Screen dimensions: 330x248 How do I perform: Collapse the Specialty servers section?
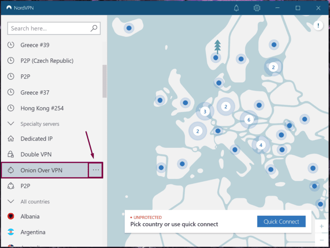point(11,124)
